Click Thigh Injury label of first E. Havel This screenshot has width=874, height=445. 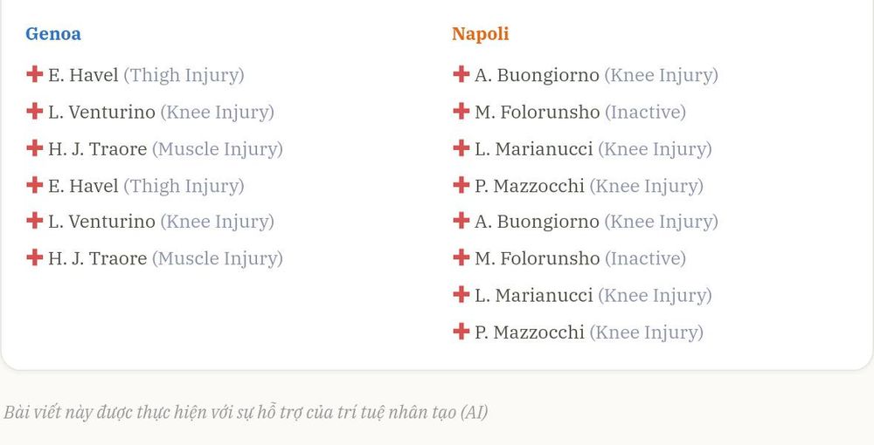184,76
